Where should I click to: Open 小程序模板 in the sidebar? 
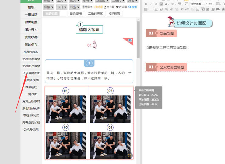(x=31, y=52)
